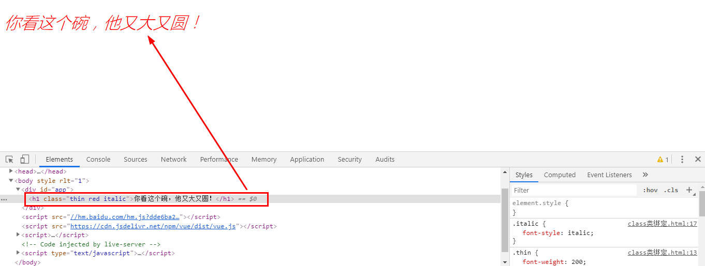The image size is (705, 266).
Task: Add a new style rule plus icon
Action: click(x=689, y=190)
